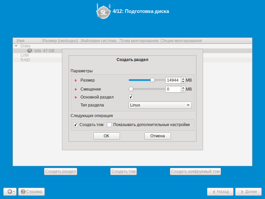Decrease Смещение value with down arrow
265x199 pixels.
coord(183,91)
